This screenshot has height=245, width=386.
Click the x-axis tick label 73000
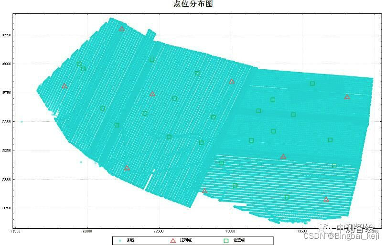pos(231,231)
